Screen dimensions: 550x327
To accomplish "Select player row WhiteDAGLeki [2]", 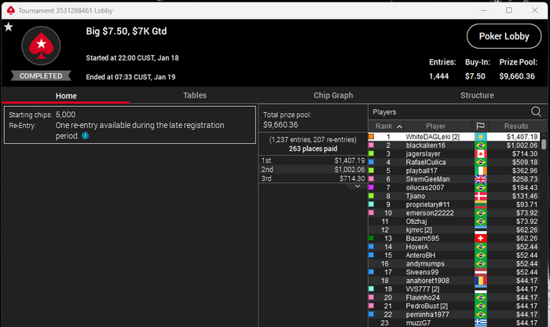I will pyautogui.click(x=454, y=137).
